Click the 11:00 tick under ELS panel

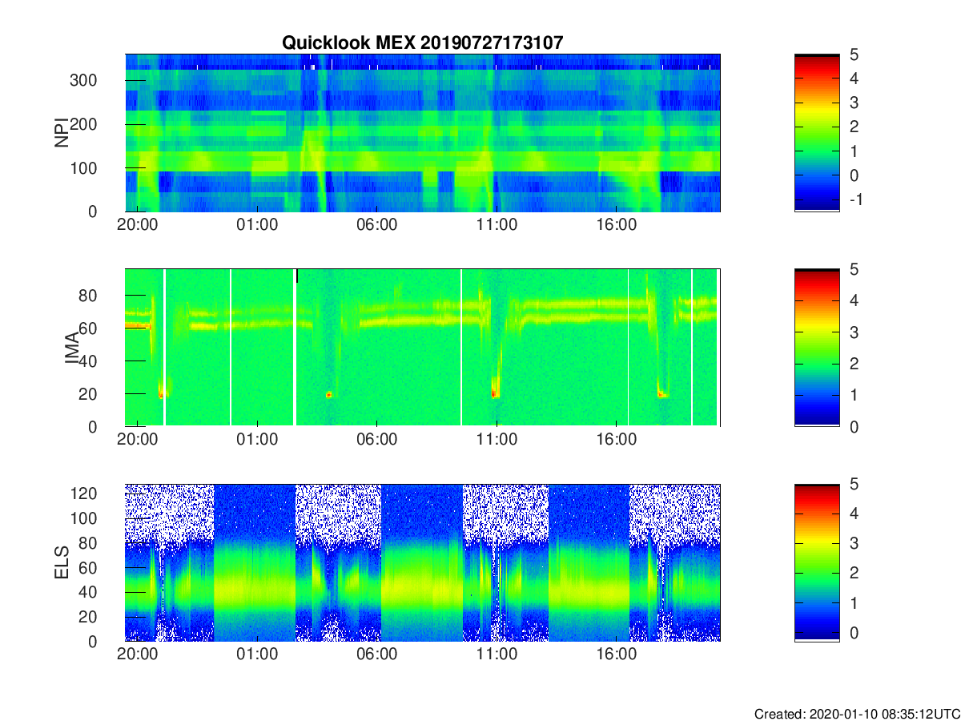497,655
